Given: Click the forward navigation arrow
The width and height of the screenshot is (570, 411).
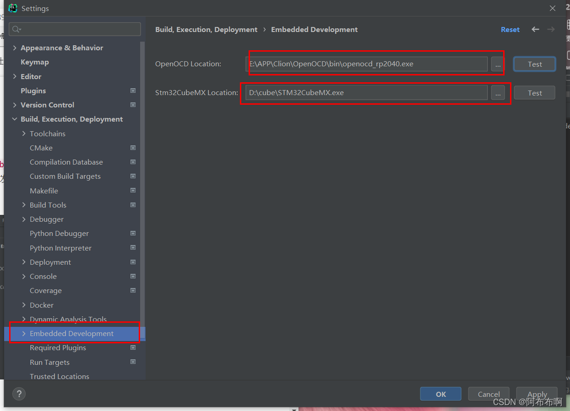Looking at the screenshot, I should tap(551, 29).
